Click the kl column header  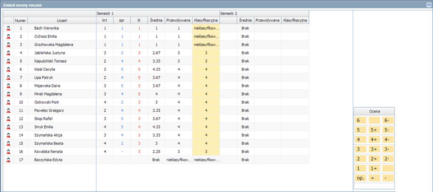139,20
